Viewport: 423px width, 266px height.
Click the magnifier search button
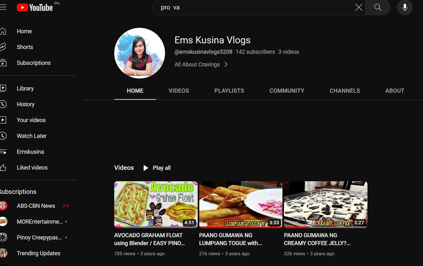(x=378, y=7)
